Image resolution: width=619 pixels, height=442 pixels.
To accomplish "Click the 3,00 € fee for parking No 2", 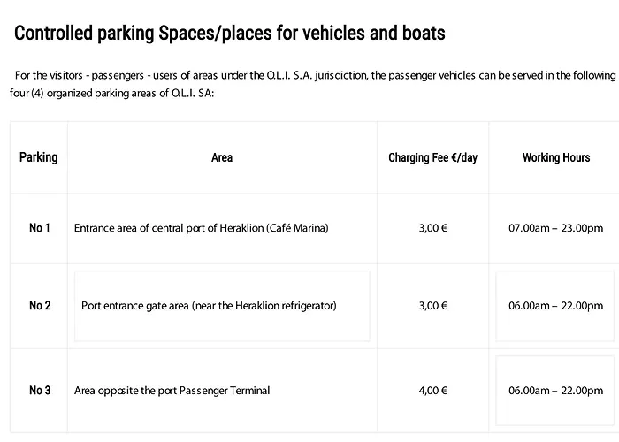I will point(433,306).
